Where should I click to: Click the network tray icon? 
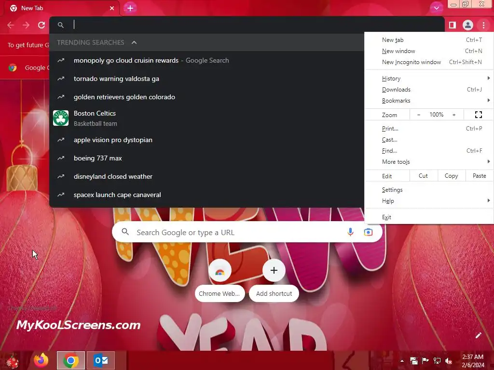437,361
